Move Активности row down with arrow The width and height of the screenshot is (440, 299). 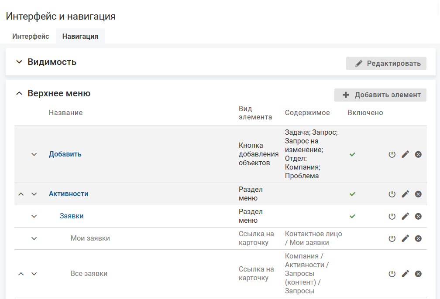34,194
